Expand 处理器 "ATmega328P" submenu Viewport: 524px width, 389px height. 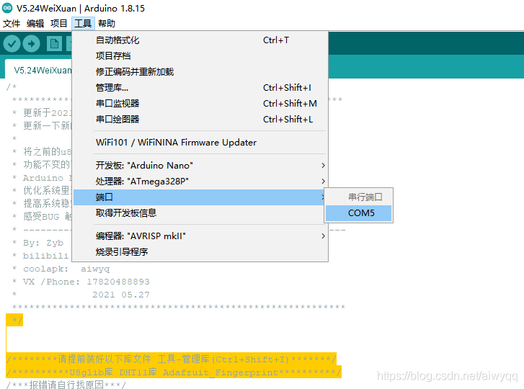point(200,182)
